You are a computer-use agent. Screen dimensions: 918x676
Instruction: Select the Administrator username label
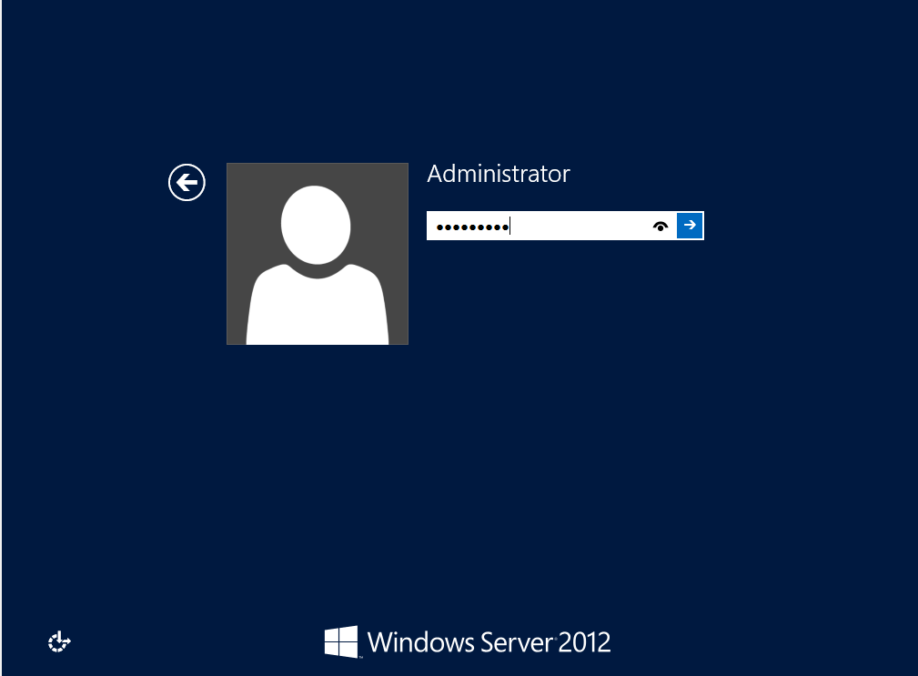498,174
